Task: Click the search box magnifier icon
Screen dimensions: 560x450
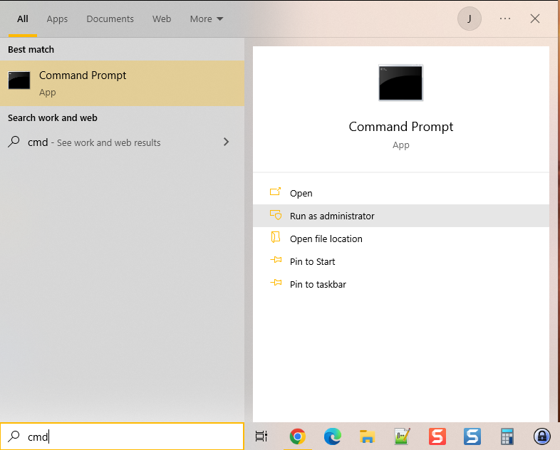Action: [14, 436]
